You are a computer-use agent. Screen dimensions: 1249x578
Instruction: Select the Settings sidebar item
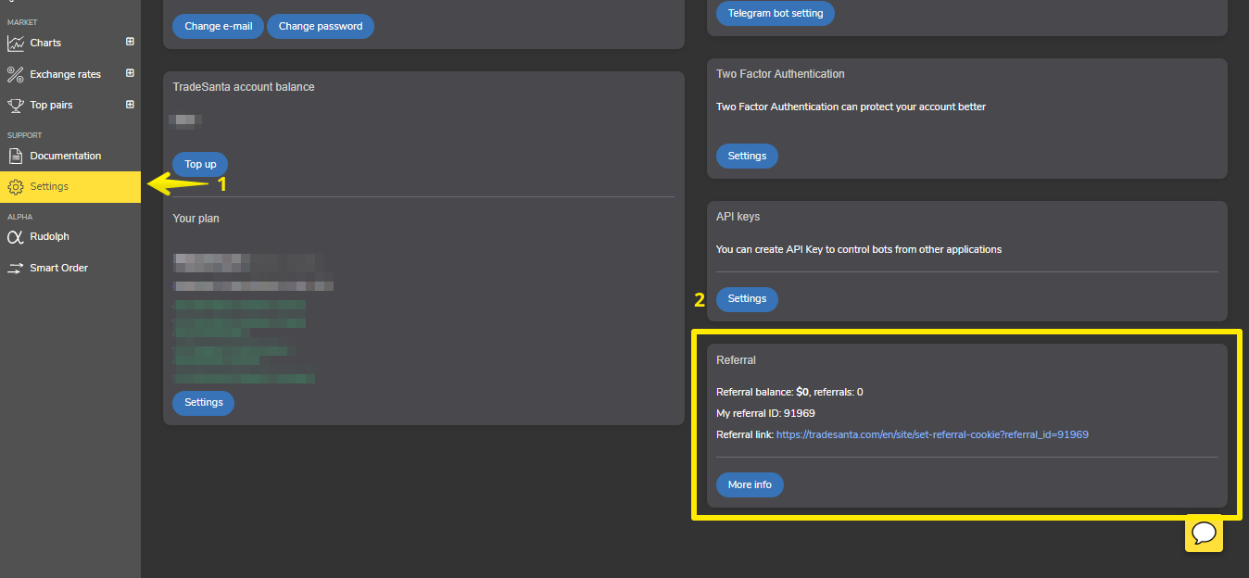70,187
